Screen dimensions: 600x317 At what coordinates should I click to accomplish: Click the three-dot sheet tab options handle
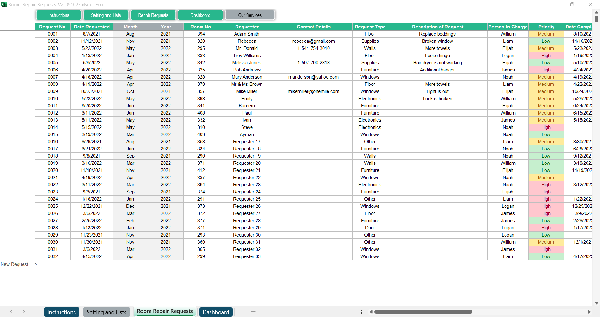pos(362,312)
